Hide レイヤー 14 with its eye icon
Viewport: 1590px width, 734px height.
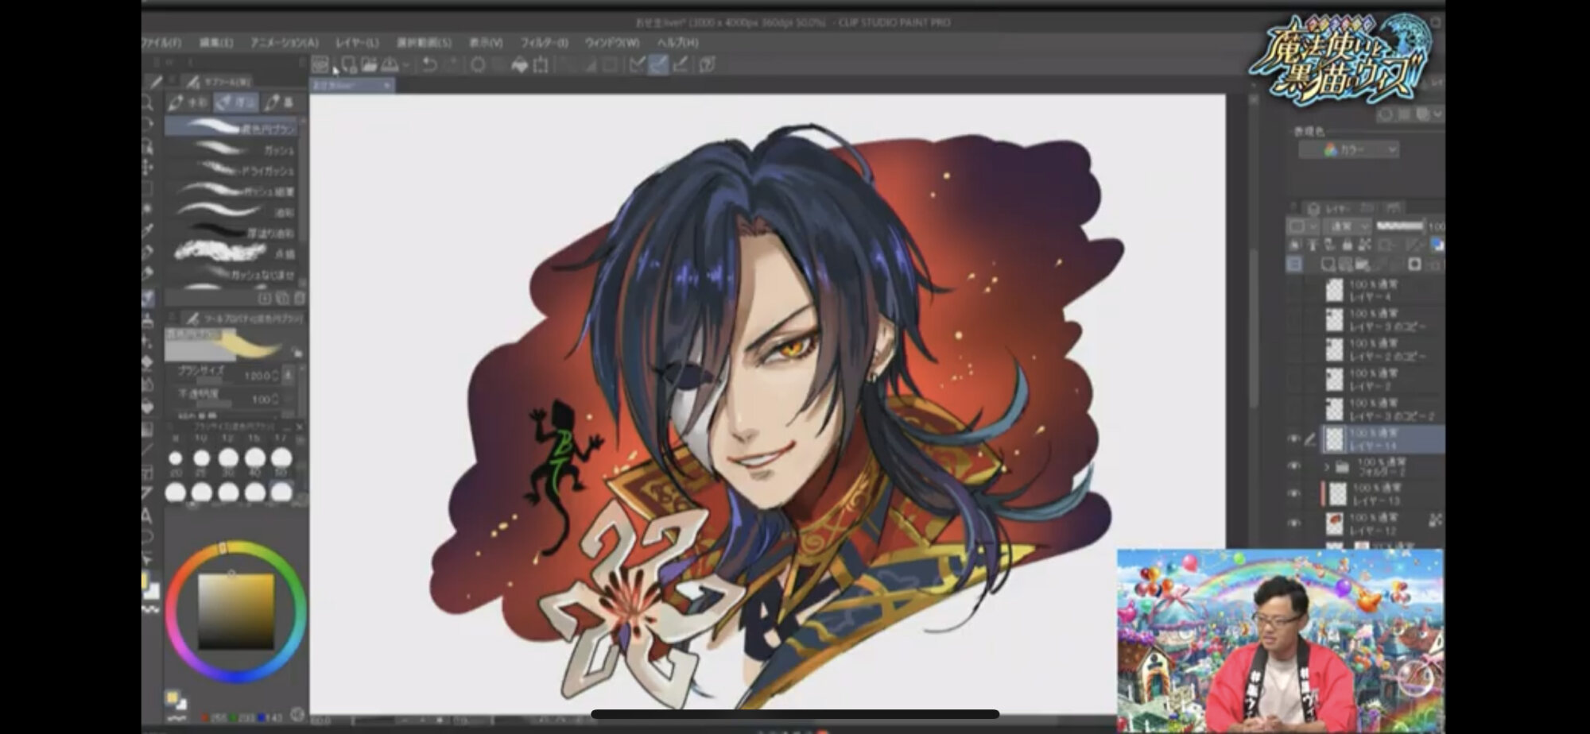tap(1293, 438)
